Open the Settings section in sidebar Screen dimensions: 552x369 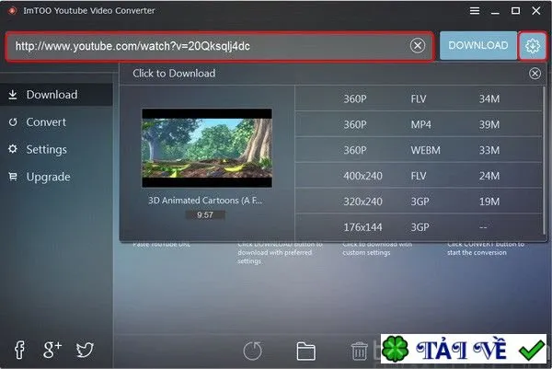(56, 149)
